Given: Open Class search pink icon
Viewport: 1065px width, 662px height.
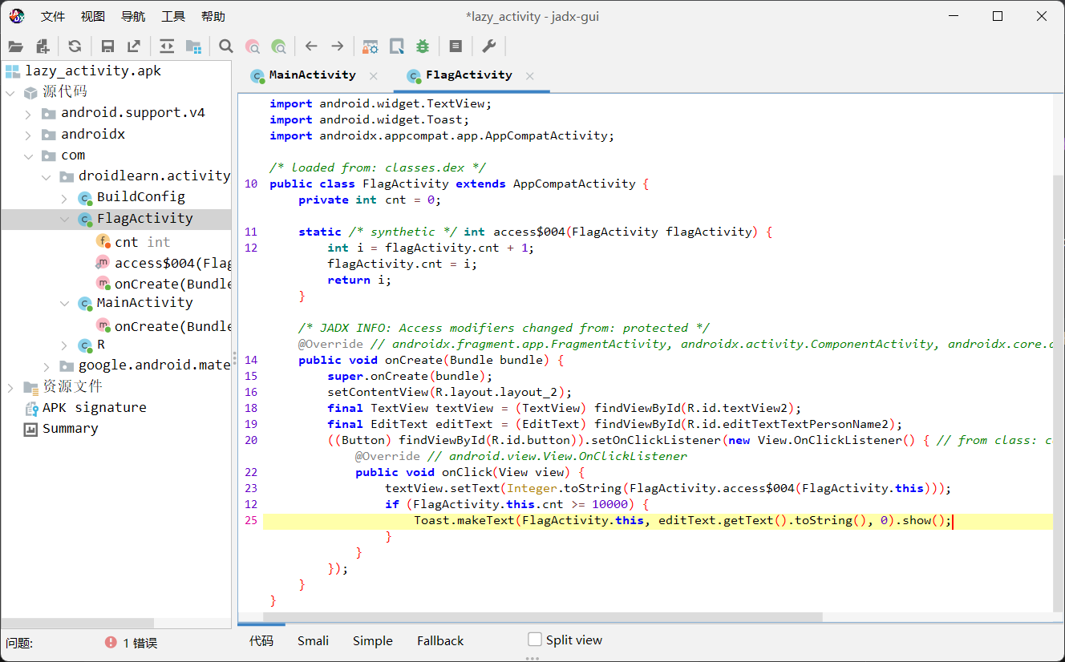Looking at the screenshot, I should (x=253, y=46).
